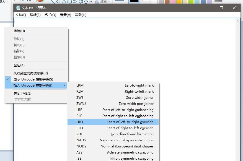Open the 格式(O) menu
The image size is (243, 161).
coord(50,15)
